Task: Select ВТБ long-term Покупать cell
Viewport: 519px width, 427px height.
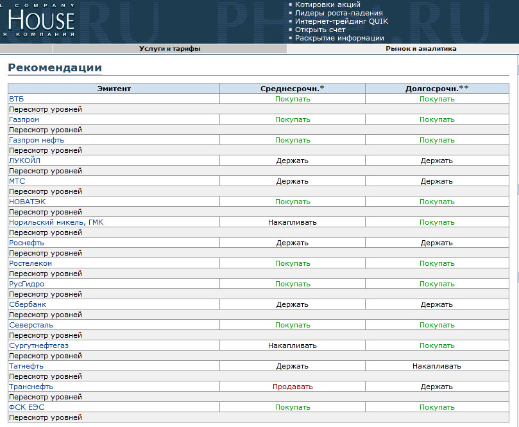Action: tap(437, 99)
